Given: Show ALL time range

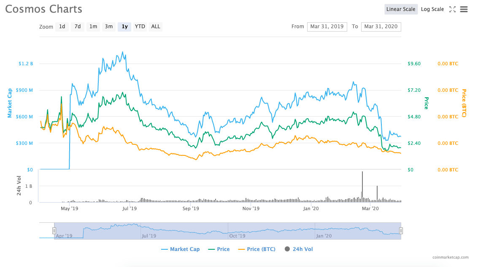Looking at the screenshot, I should pos(156,27).
